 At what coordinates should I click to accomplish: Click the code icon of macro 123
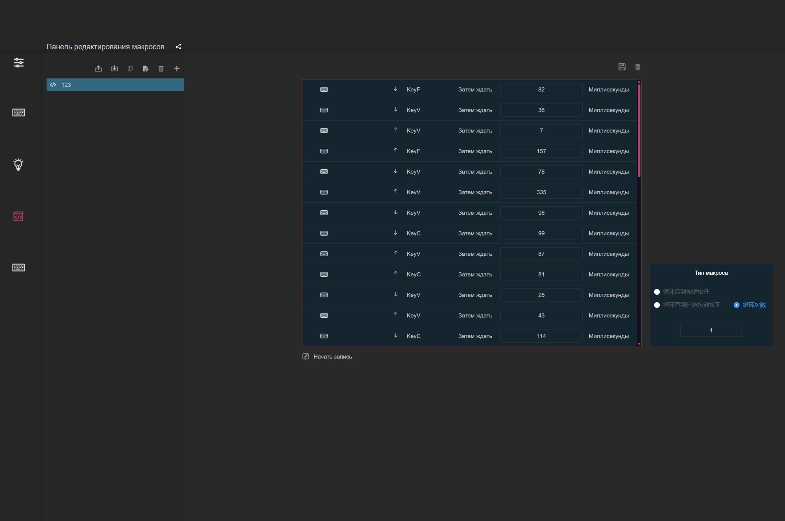click(53, 85)
